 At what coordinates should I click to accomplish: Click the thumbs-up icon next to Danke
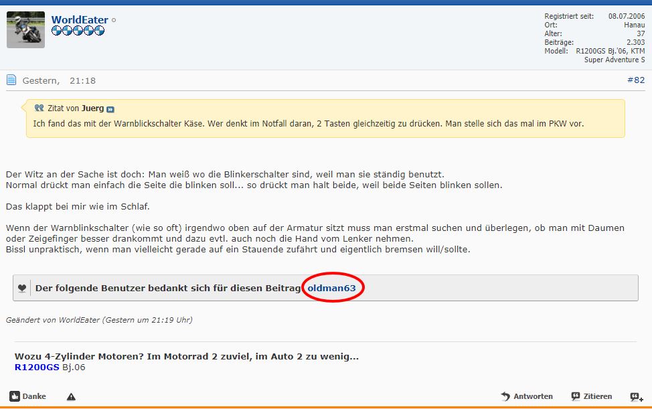pyautogui.click(x=15, y=396)
